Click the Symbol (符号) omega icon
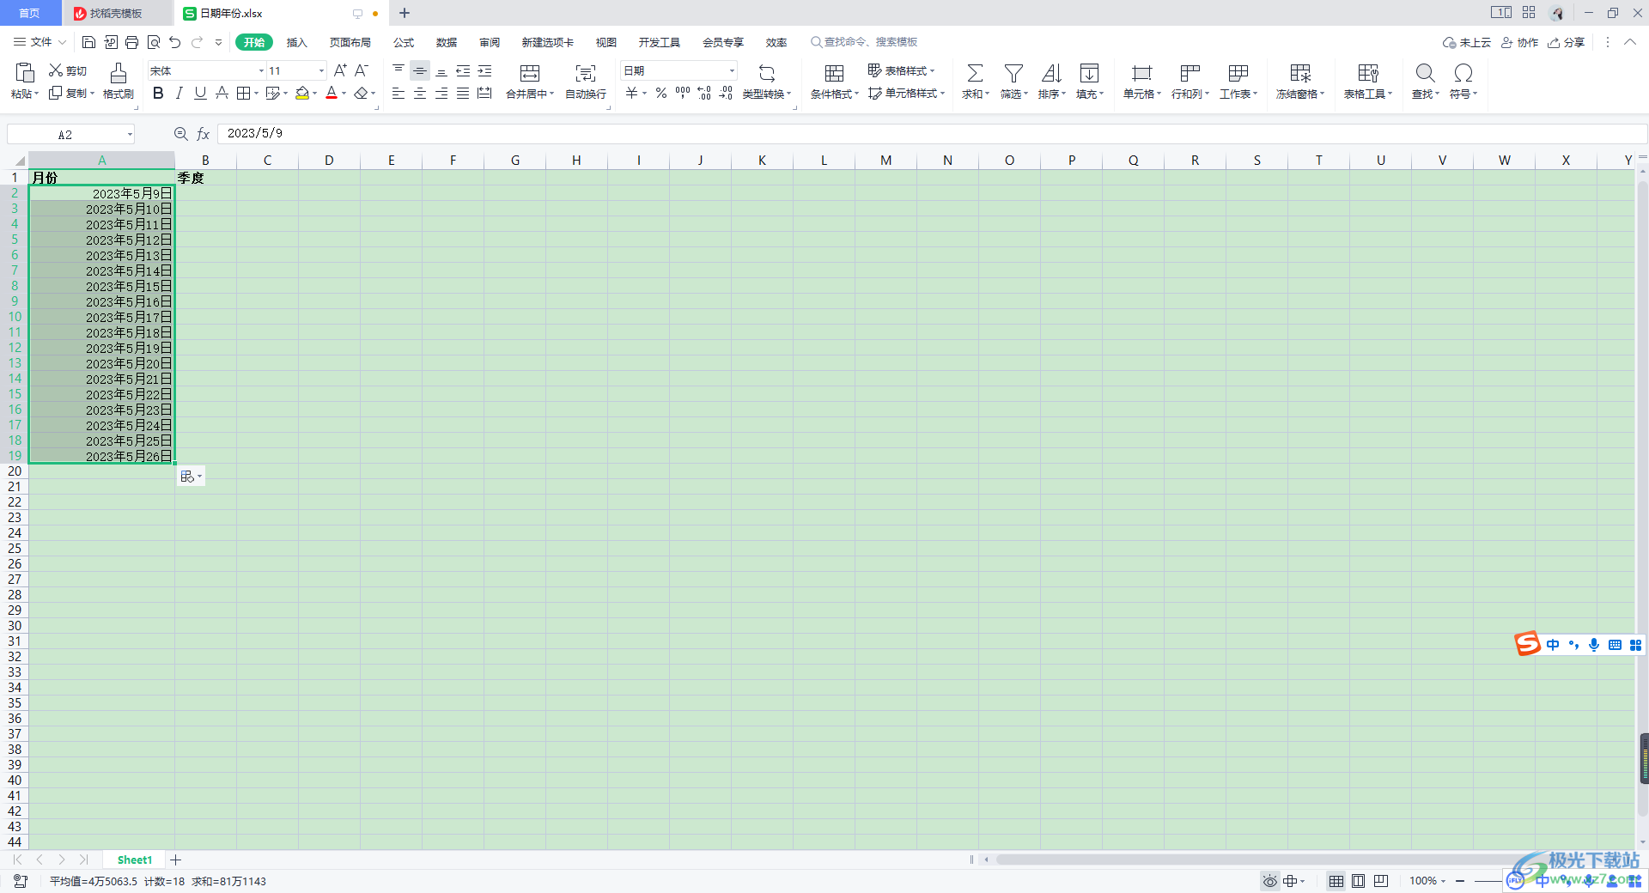Viewport: 1649px width, 893px height. [x=1463, y=73]
